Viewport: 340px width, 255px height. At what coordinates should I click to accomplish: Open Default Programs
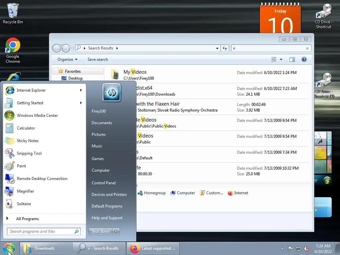107,206
